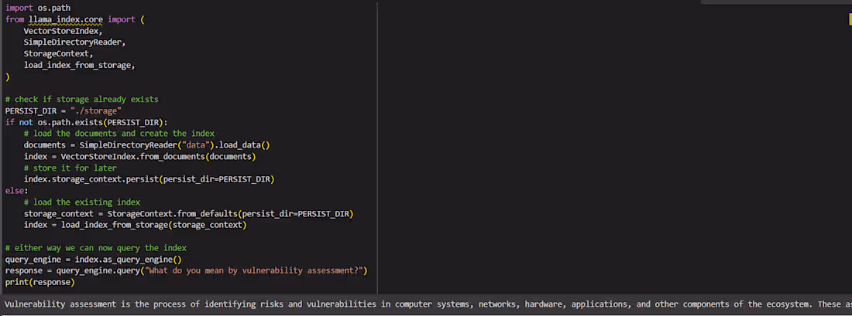This screenshot has height=316, width=852.
Task: Click the comment "# load the documents and create the index"
Action: 119,134
